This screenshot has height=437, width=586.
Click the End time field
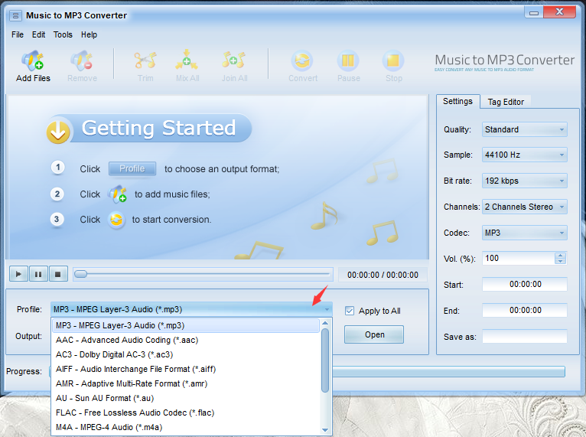(525, 310)
